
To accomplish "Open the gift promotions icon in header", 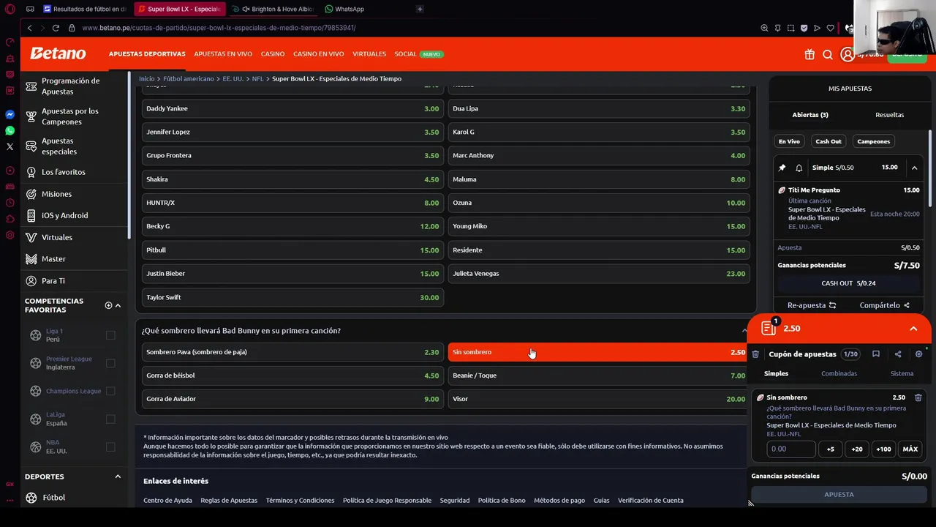I will pos(809,54).
